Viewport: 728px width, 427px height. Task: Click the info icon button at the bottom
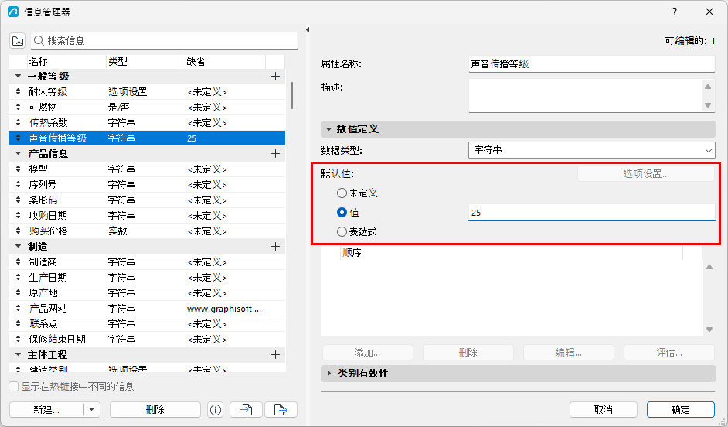click(x=216, y=410)
